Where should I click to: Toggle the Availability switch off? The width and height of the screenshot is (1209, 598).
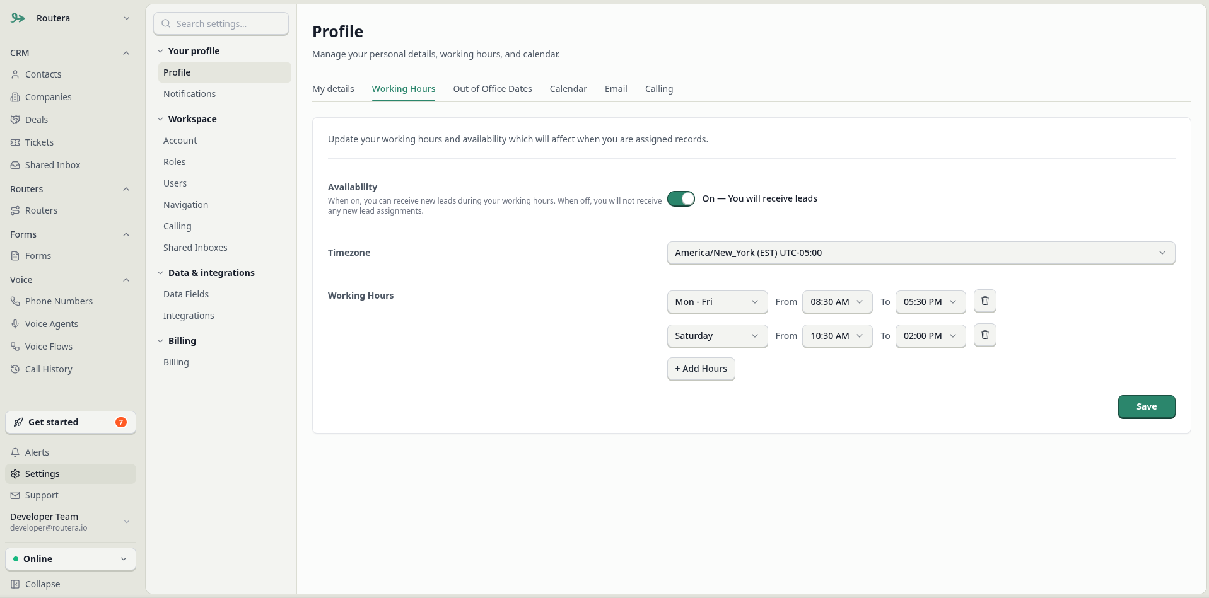click(x=680, y=198)
